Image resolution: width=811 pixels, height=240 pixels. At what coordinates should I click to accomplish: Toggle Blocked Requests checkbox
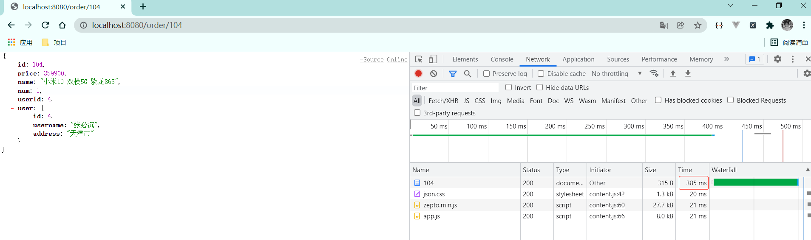point(730,100)
